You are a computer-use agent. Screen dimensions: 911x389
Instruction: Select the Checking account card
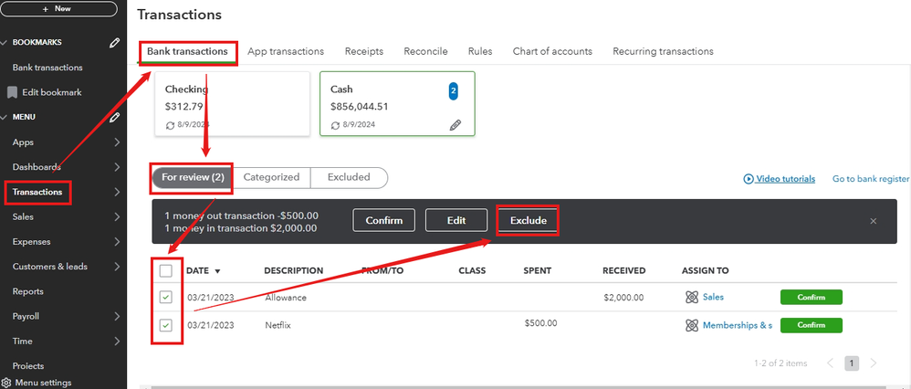coord(230,104)
